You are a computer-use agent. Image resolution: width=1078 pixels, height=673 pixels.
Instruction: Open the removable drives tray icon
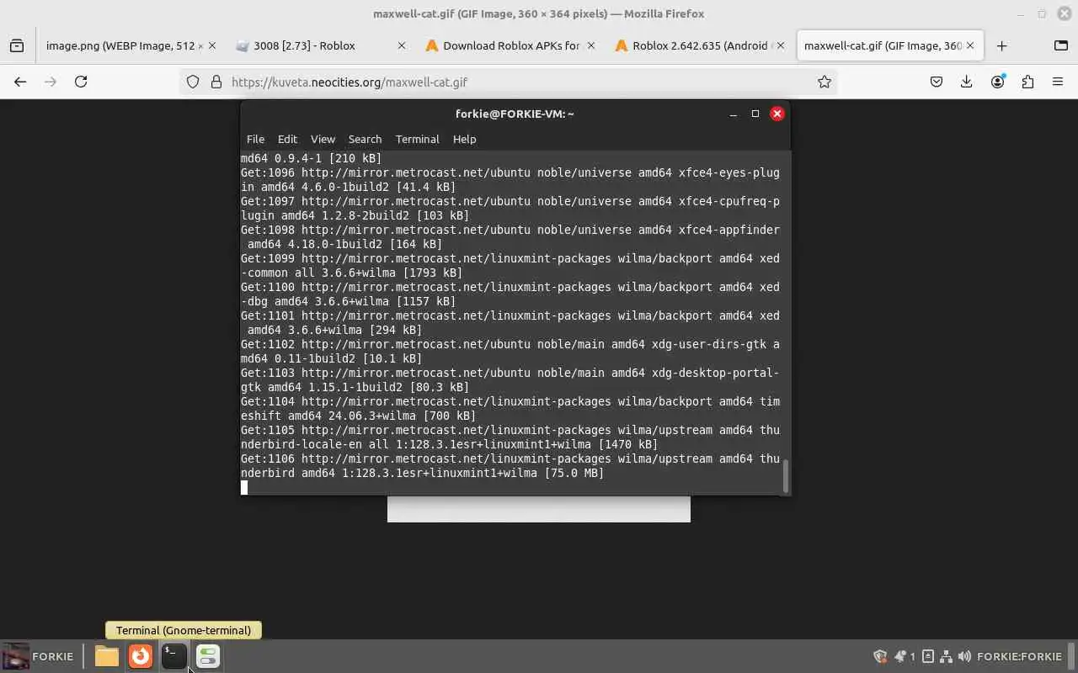pyautogui.click(x=928, y=656)
